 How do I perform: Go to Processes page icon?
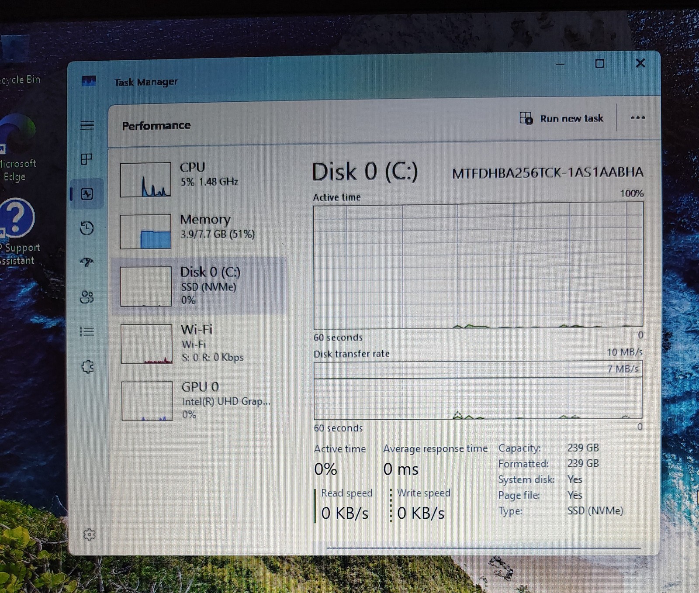point(87,159)
